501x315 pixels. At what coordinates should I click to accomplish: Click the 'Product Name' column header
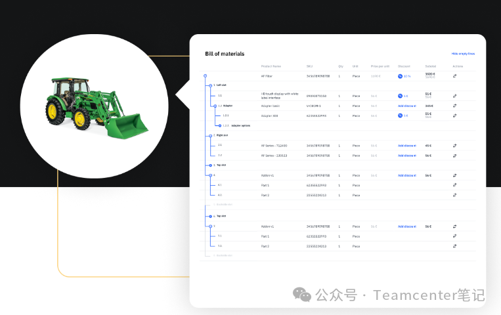click(x=271, y=66)
